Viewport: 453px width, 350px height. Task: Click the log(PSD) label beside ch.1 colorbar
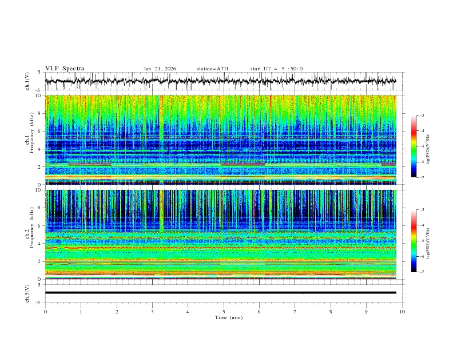point(428,149)
